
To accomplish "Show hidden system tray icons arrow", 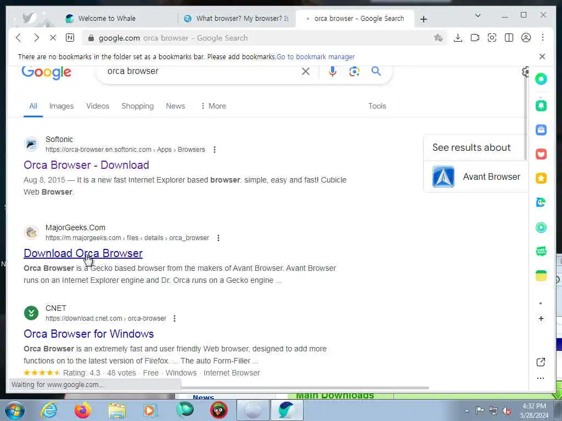I will point(467,411).
